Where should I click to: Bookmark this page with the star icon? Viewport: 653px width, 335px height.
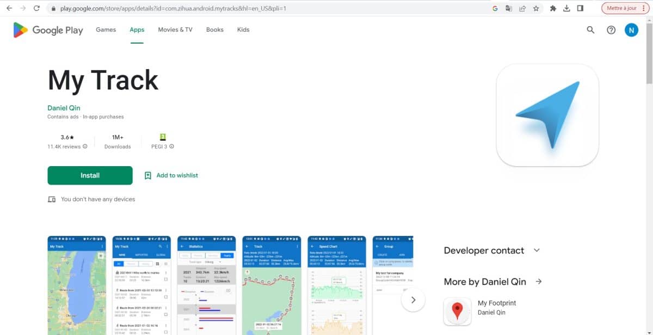coord(536,8)
